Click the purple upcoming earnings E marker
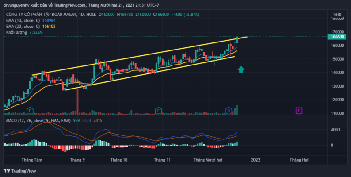 pos(299,111)
